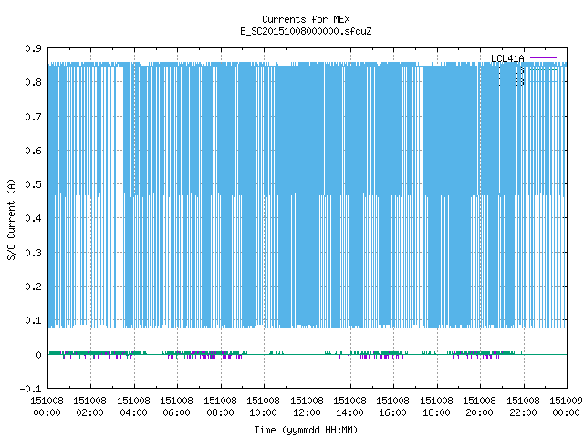Click the x-axis time label "16:00"

pos(393,412)
